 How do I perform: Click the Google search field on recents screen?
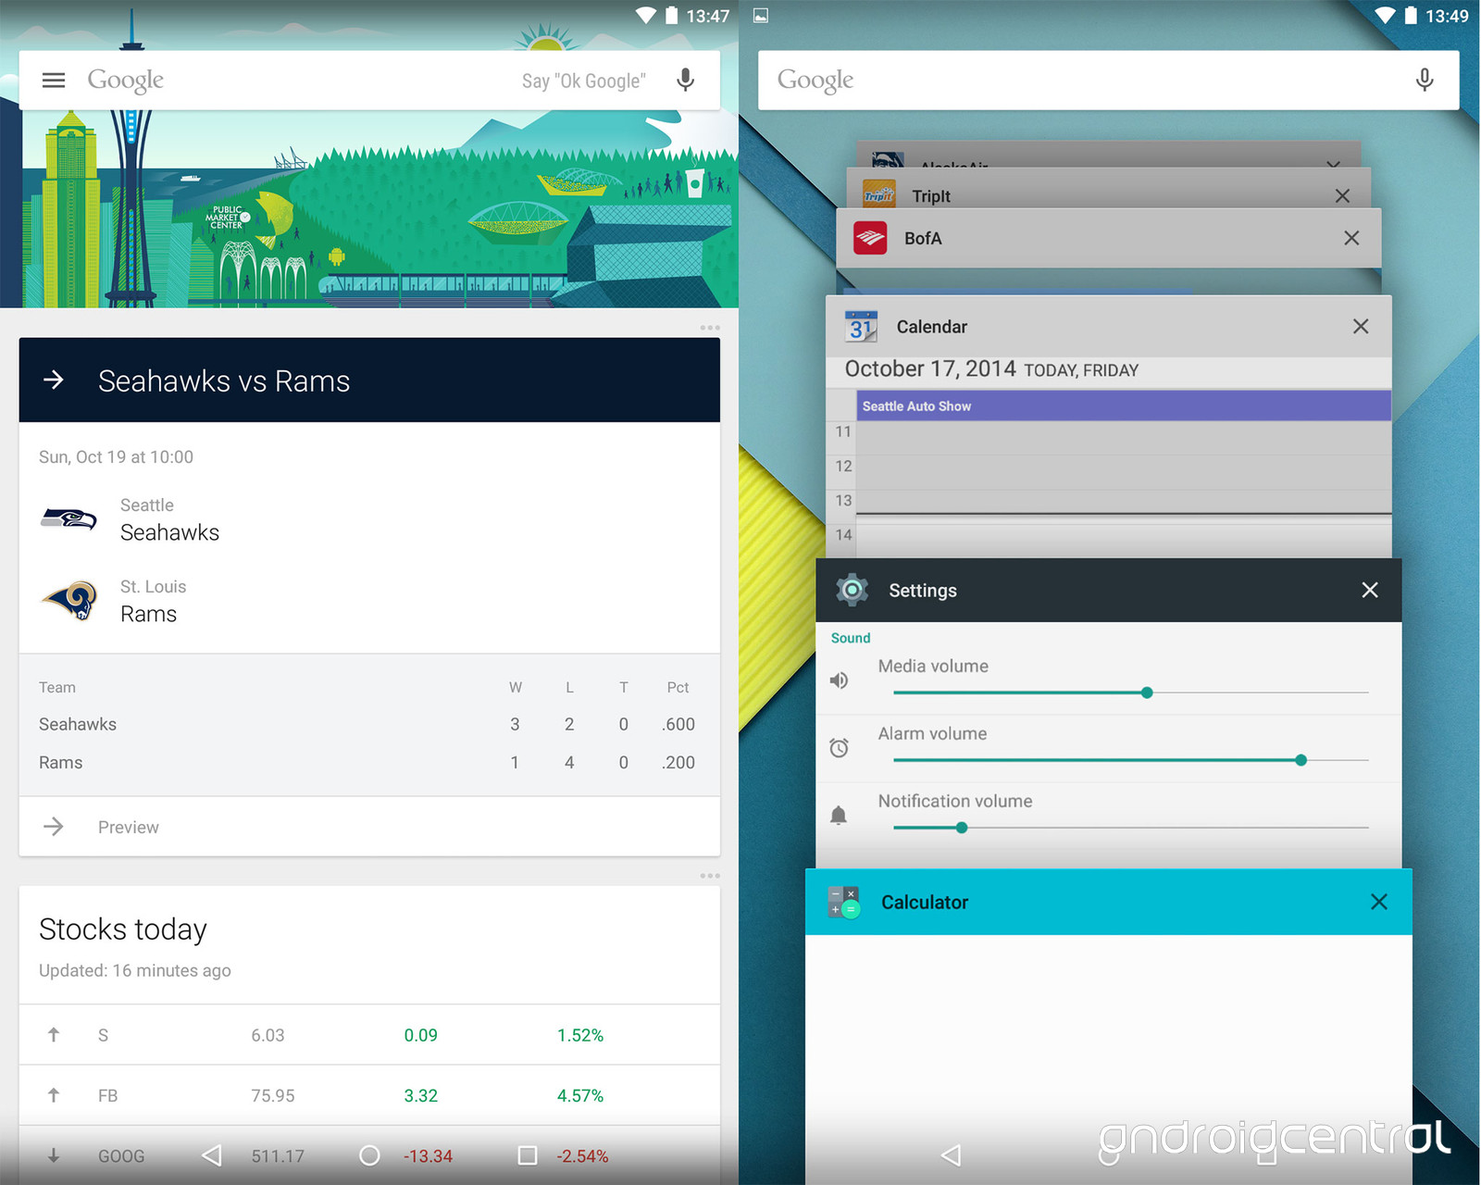(1109, 81)
